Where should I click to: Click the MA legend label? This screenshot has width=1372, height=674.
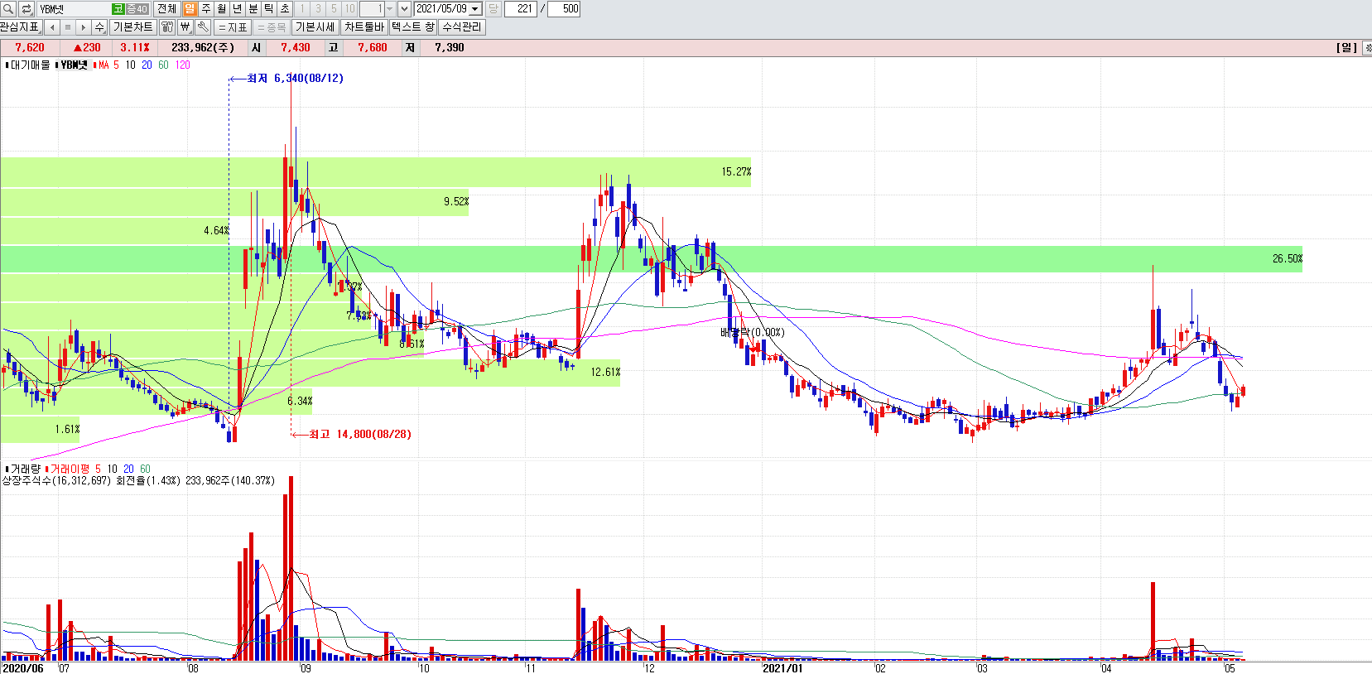(x=104, y=65)
